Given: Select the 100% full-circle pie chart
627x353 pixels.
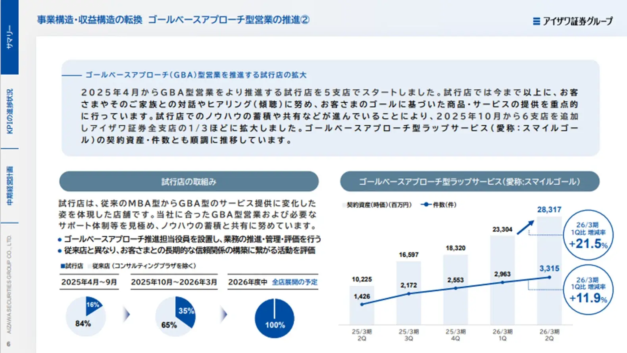Looking at the screenshot, I should tap(274, 318).
